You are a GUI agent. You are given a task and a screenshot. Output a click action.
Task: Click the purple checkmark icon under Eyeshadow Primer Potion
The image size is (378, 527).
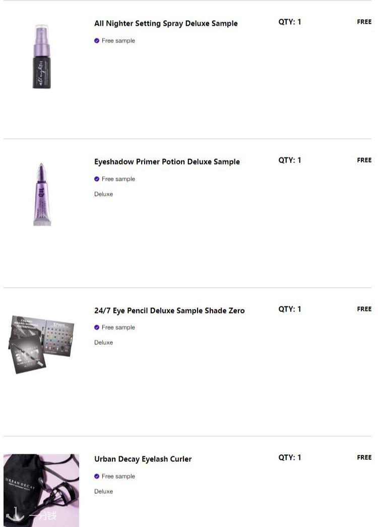click(97, 179)
